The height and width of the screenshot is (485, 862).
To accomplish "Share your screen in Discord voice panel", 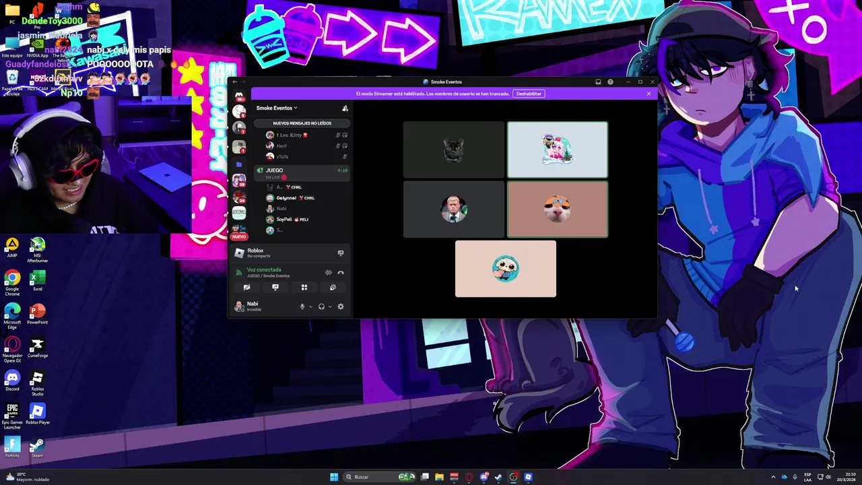I will click(x=275, y=288).
